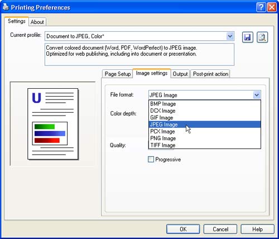Click the 'Current profile:' label
Viewport: 279px width, 239px height.
click(x=26, y=35)
